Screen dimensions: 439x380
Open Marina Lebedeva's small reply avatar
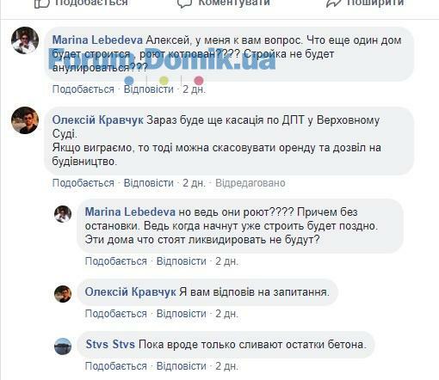point(63,214)
